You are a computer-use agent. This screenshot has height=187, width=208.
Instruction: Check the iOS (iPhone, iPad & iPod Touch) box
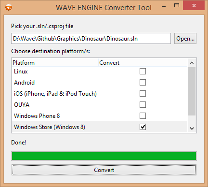143,93
